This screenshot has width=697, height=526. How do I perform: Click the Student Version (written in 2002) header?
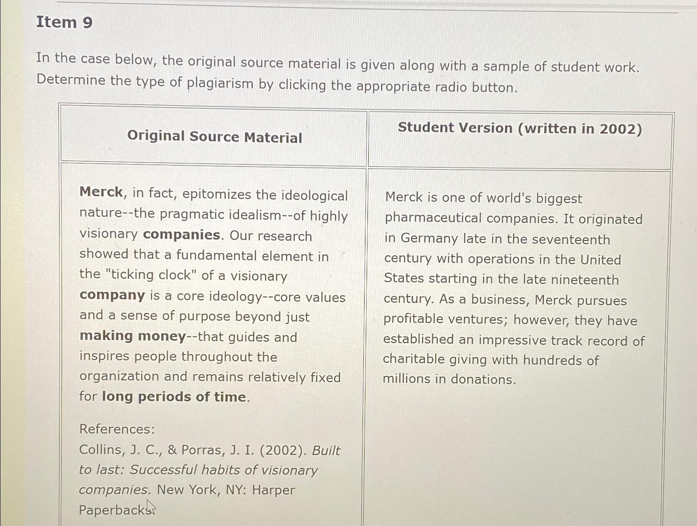520,128
